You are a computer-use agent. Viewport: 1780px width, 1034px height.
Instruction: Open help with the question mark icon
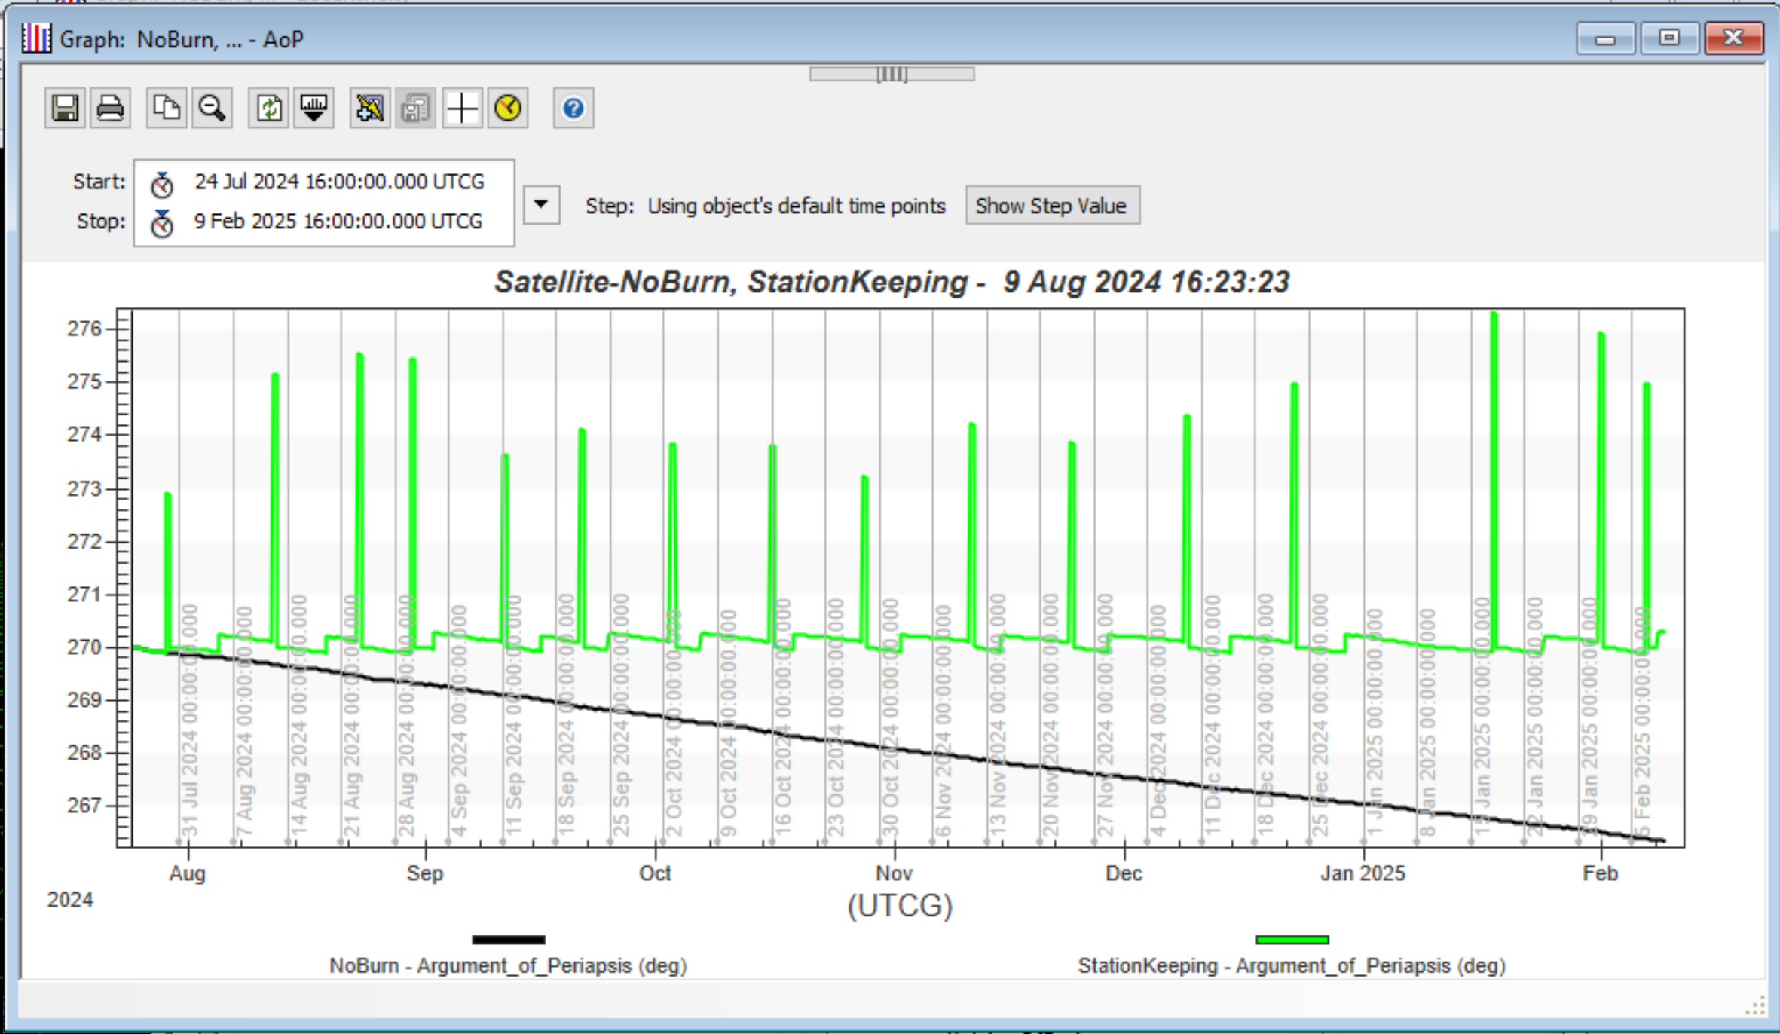[x=573, y=109]
